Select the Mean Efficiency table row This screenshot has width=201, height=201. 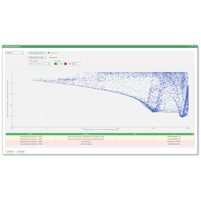(x=100, y=142)
